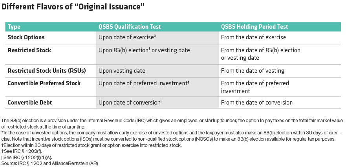Viewport: 346px width, 167px height.
Task: Select the 'From the date of exercise' cell
Action: point(253,37)
